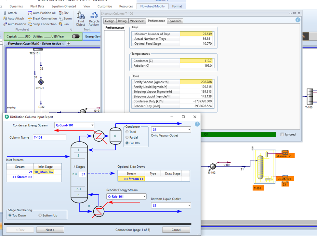Click the Cancel button
This screenshot has width=317, height=236.
pyautogui.click(x=176, y=230)
